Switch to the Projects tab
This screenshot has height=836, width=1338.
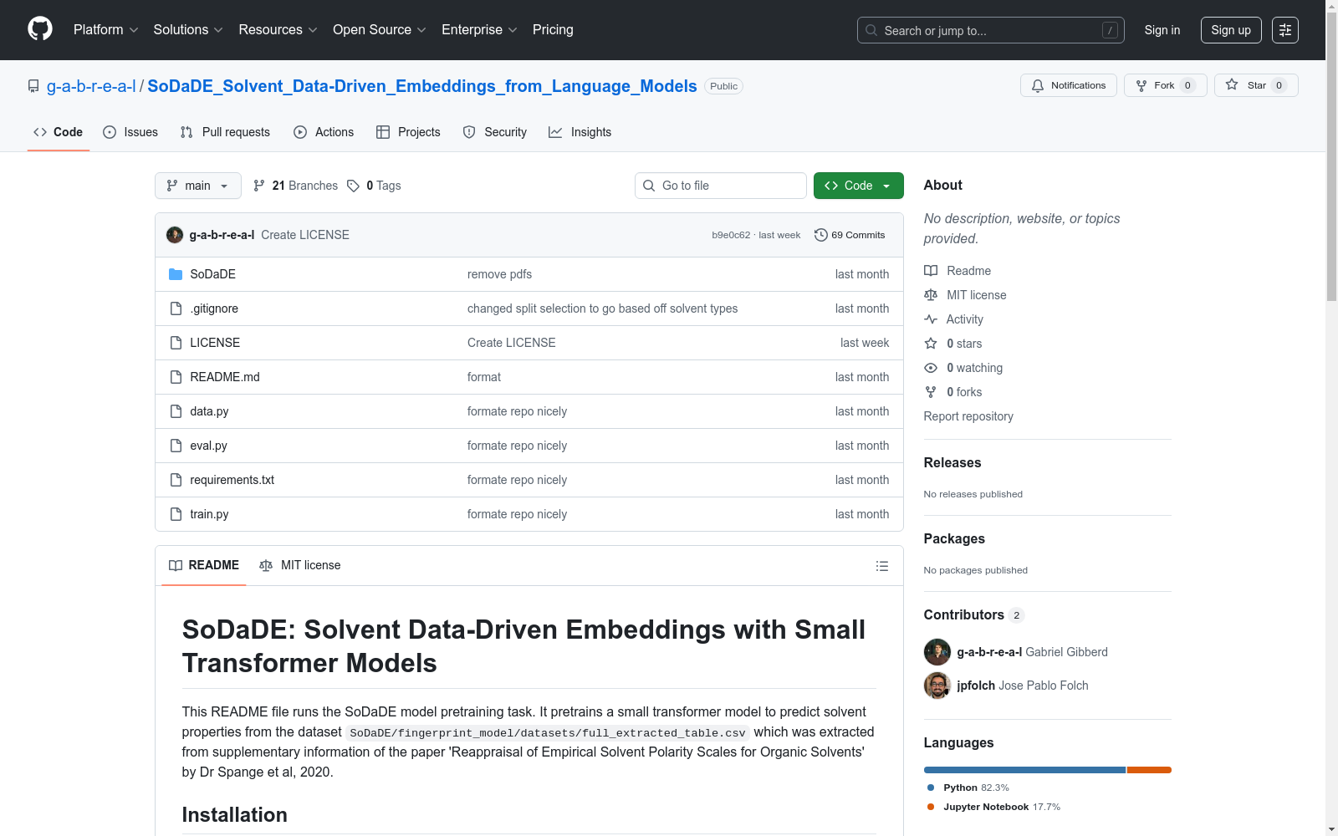[x=408, y=132]
